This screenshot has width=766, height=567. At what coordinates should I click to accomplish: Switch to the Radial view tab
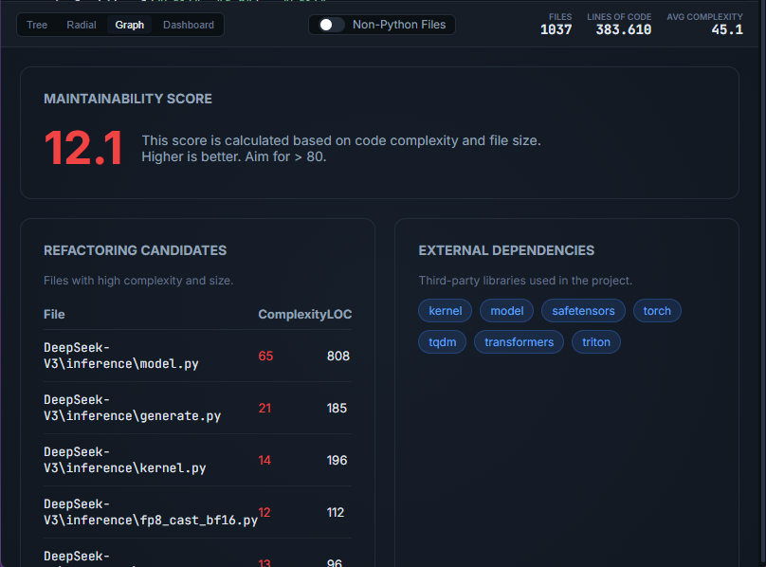82,25
